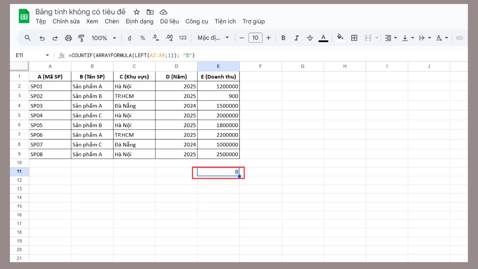Redo the last action
Screen dimensions: 478x269
(55, 38)
